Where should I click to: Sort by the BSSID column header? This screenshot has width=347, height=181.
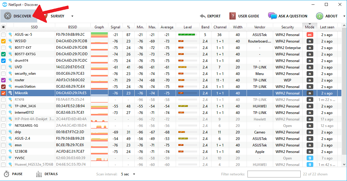tap(73, 27)
